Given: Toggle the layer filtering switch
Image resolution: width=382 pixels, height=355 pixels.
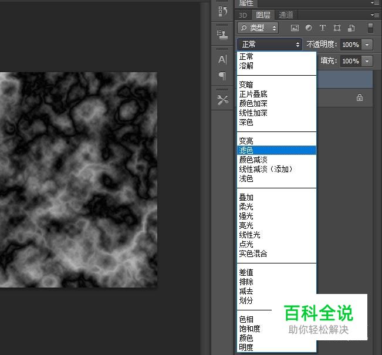Looking at the screenshot, I should pyautogui.click(x=371, y=28).
